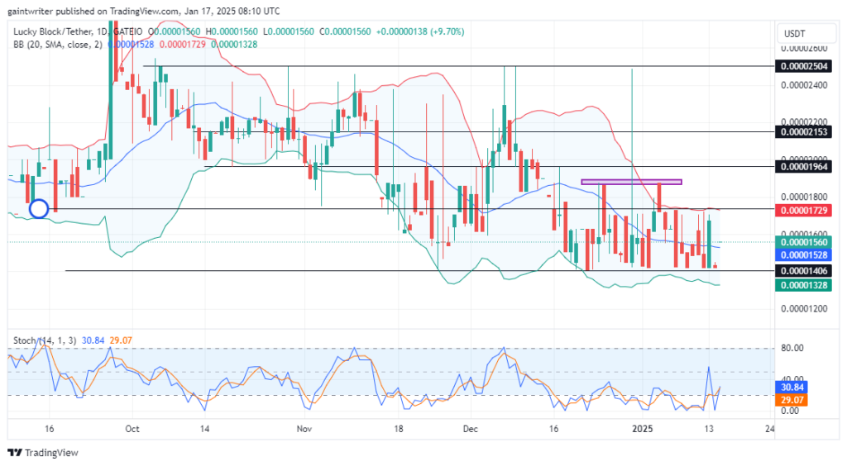847x466 pixels.
Task: Click the 80.00 stochastic axis tick
Action: pyautogui.click(x=792, y=348)
